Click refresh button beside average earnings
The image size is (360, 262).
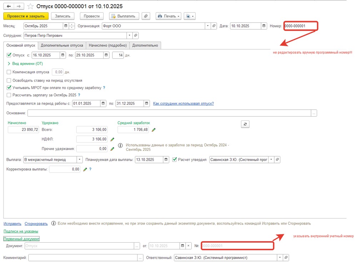coord(245,124)
